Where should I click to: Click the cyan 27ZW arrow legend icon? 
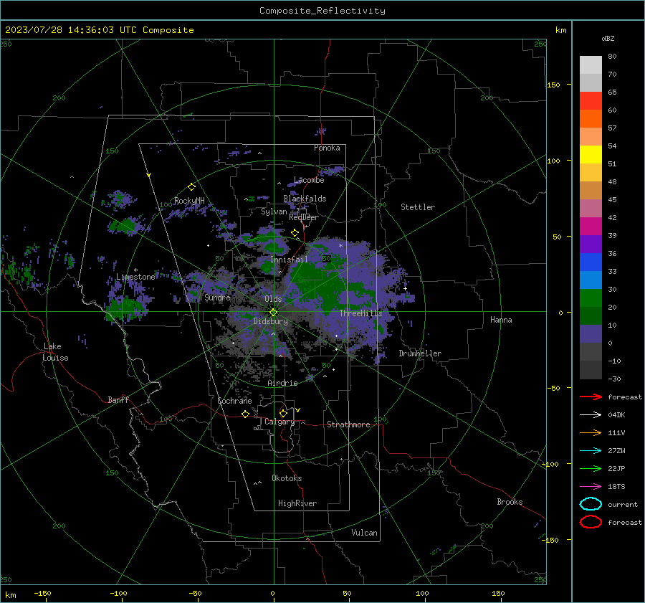[591, 451]
